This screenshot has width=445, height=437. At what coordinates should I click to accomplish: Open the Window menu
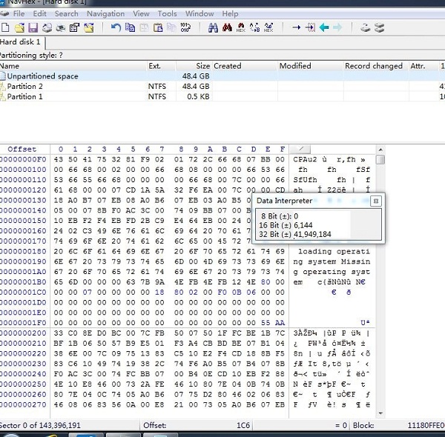tap(200, 13)
